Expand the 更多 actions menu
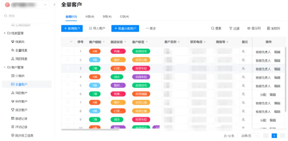The image size is (288, 141). 151,28
